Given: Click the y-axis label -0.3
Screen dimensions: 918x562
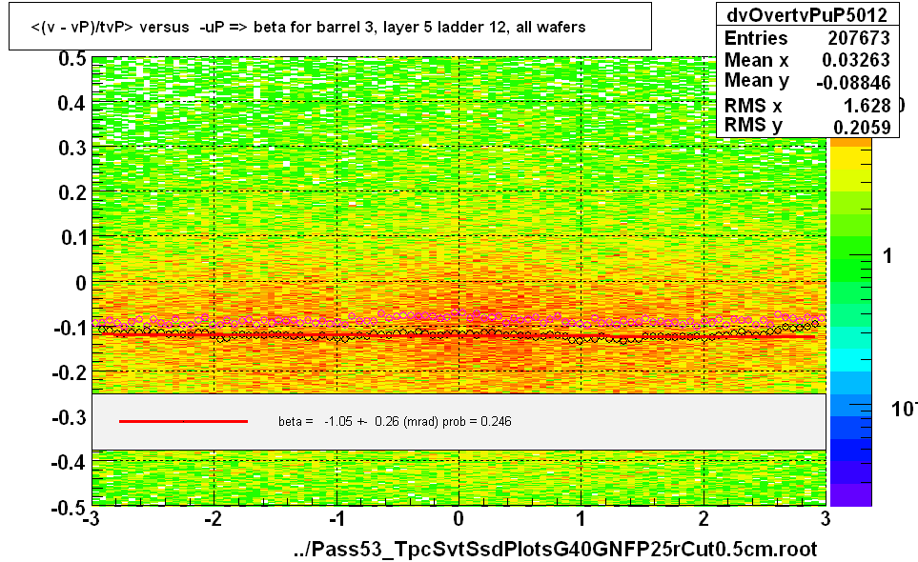Looking at the screenshot, I should click(x=69, y=417).
